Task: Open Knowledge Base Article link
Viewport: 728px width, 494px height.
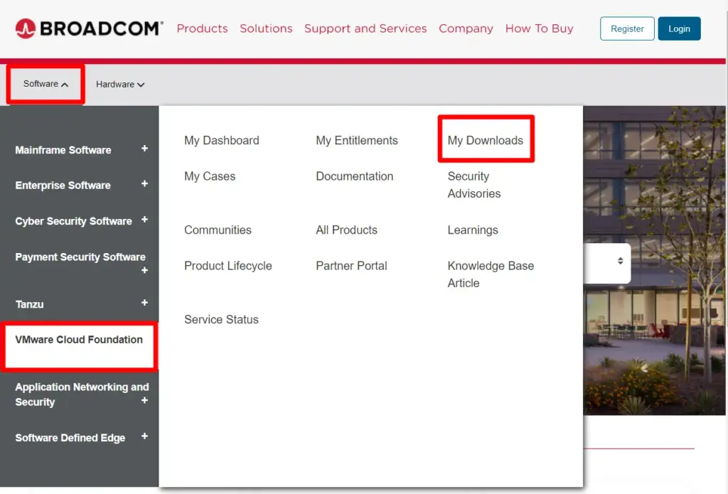Action: [x=491, y=274]
